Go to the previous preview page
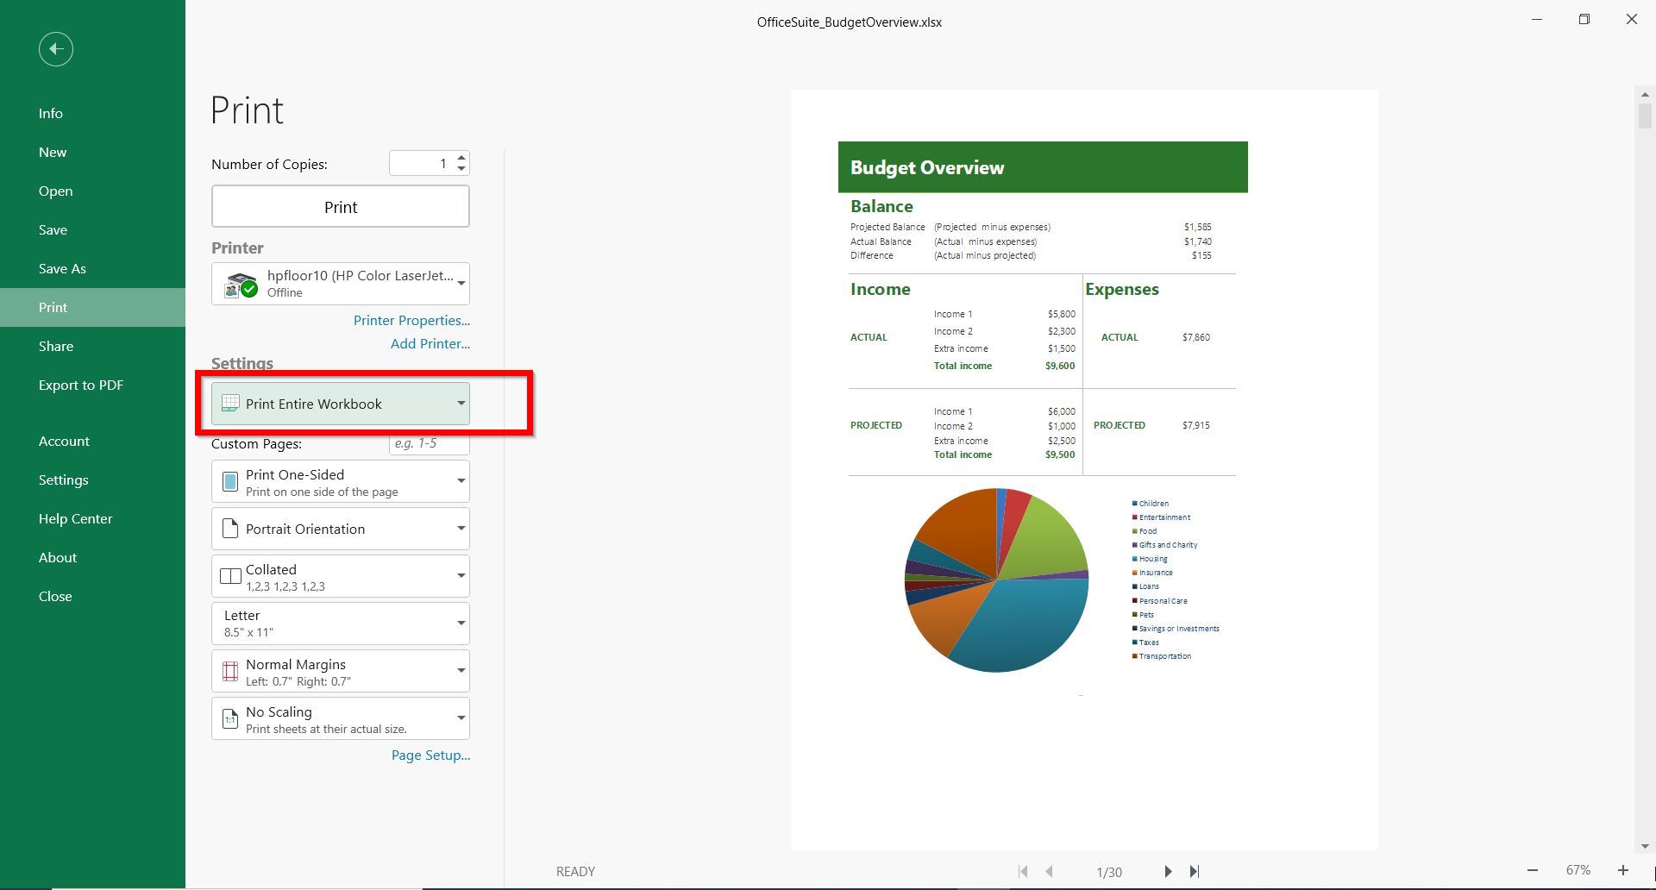 pyautogui.click(x=1050, y=871)
